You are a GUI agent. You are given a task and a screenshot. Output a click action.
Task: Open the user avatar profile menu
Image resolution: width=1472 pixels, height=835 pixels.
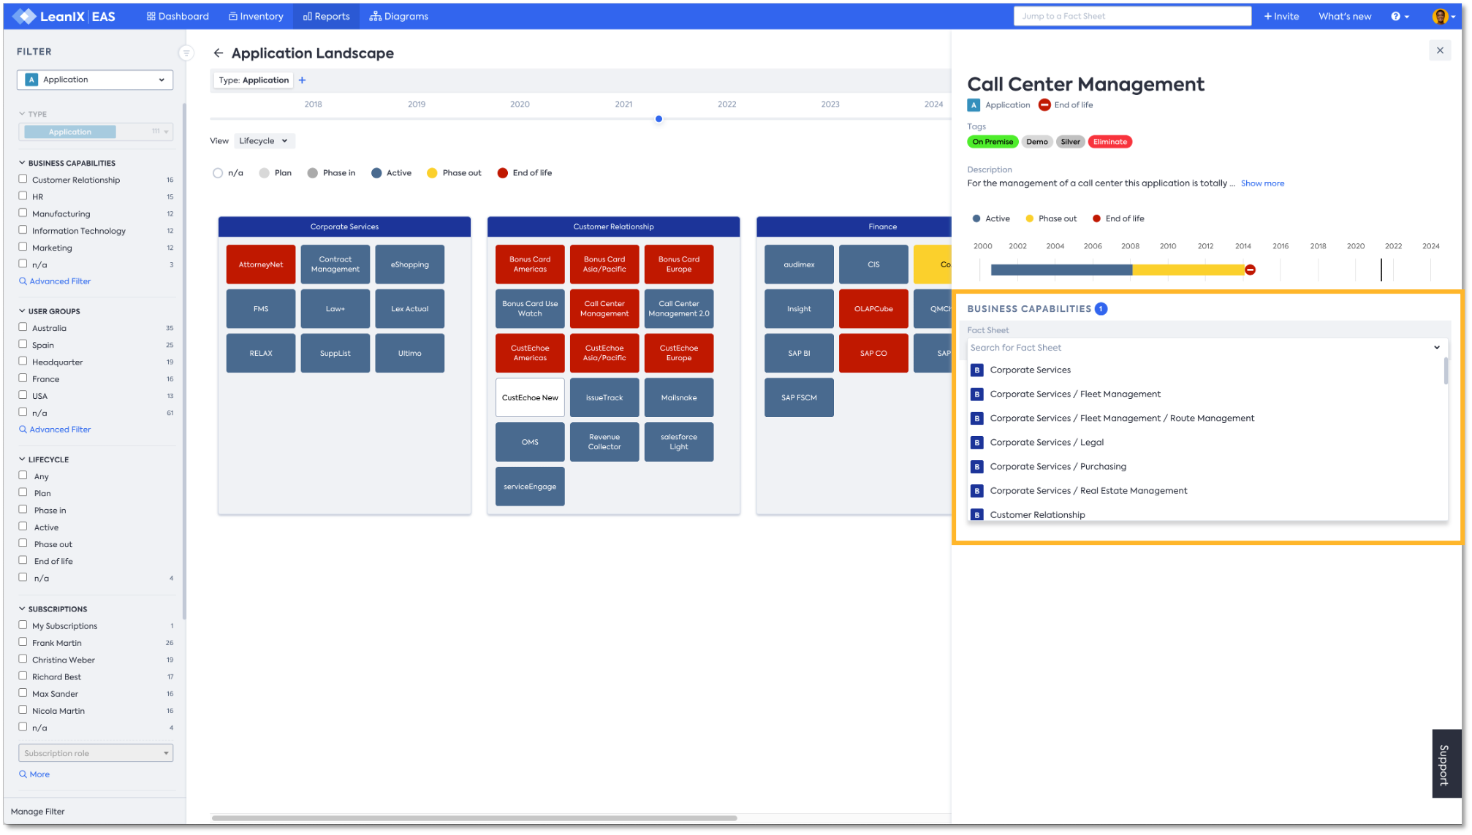(x=1441, y=16)
